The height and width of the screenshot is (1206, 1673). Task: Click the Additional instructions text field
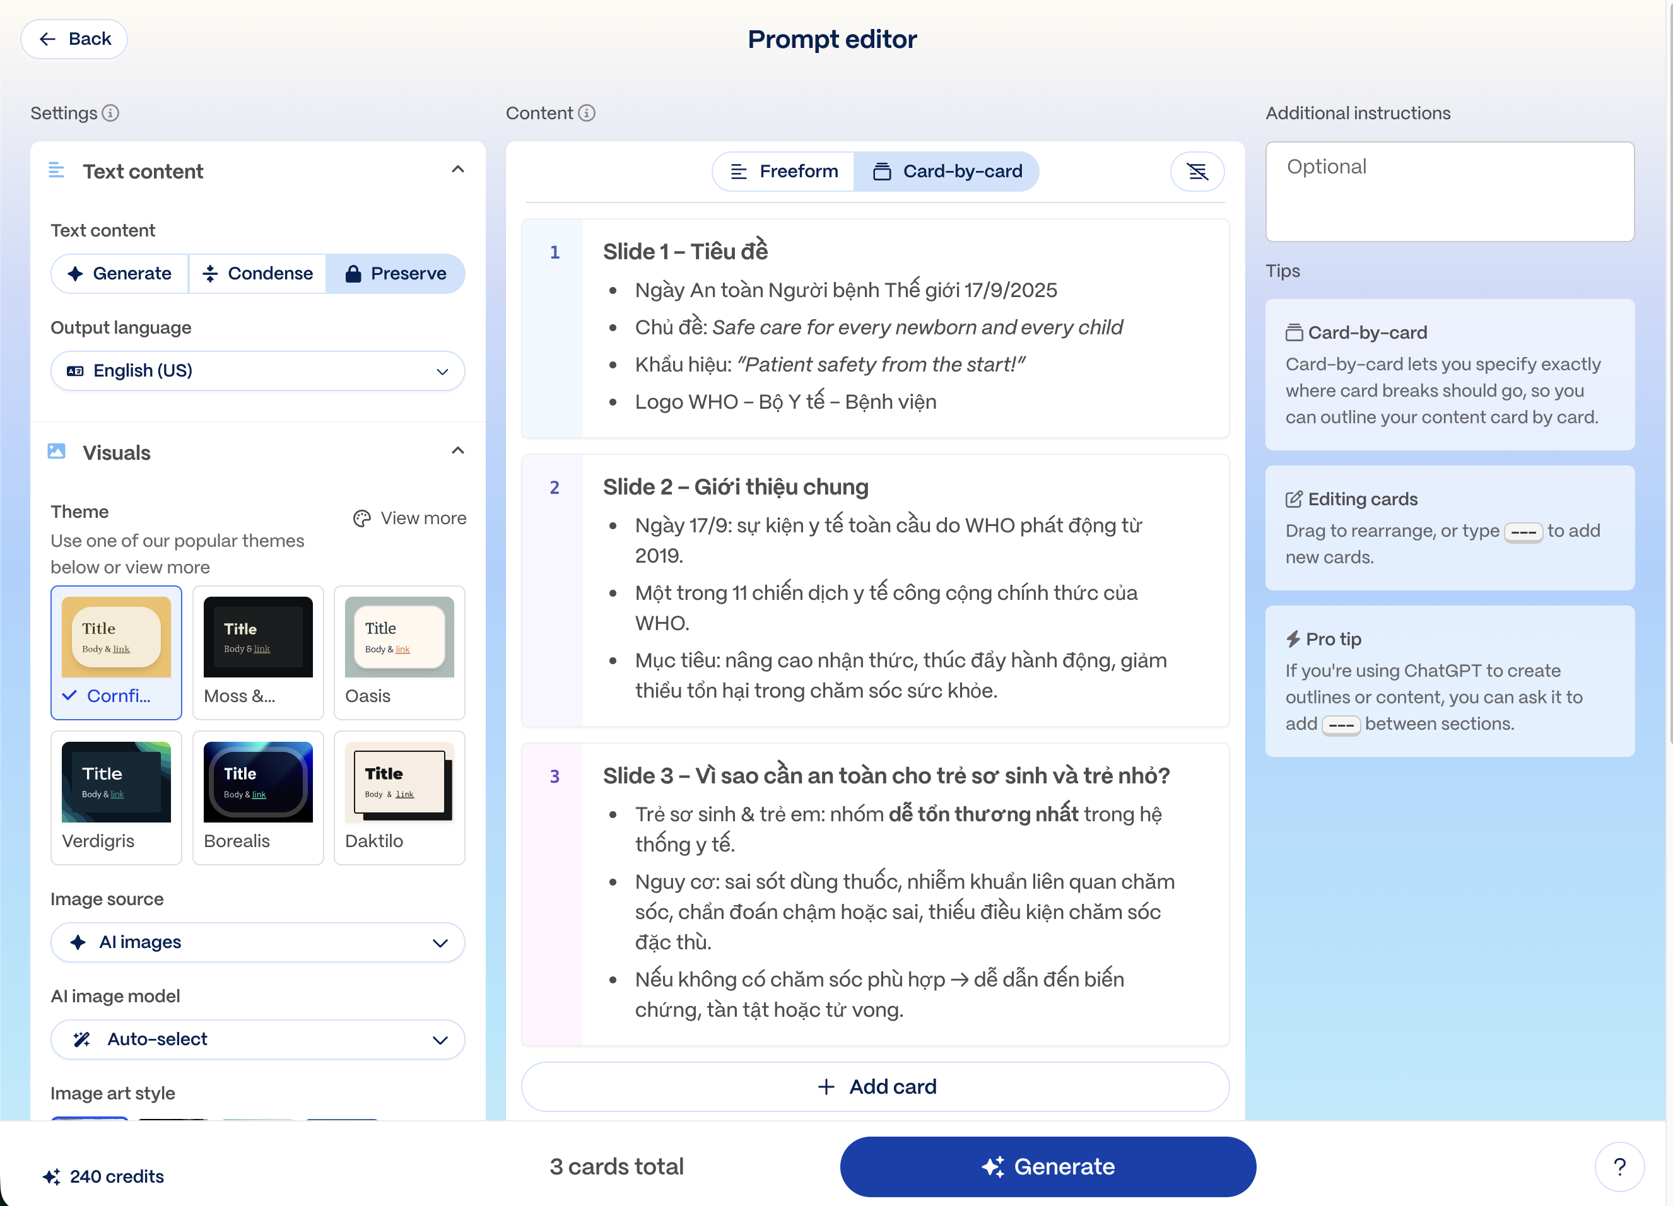1450,192
